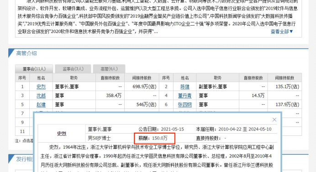The image size is (316, 172).
Task: Open executive profile link 赵建
Action: (41, 105)
